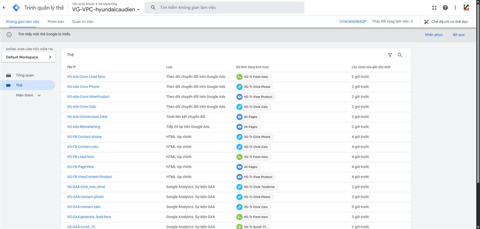Click the workspace search input field
480x229 pixels.
(x=224, y=8)
